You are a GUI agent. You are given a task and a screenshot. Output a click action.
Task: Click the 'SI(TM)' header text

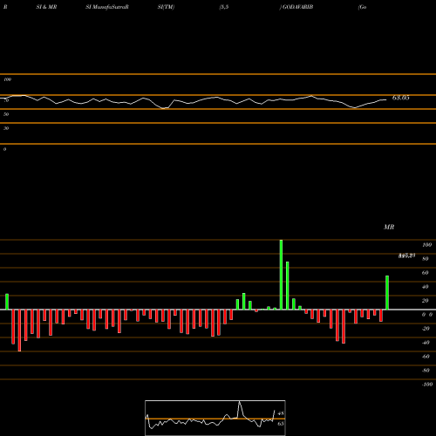pyautogui.click(x=166, y=7)
